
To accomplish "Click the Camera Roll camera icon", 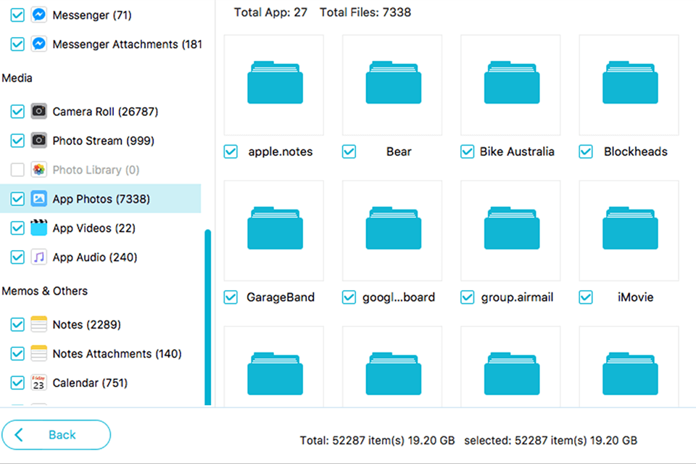I will [38, 111].
